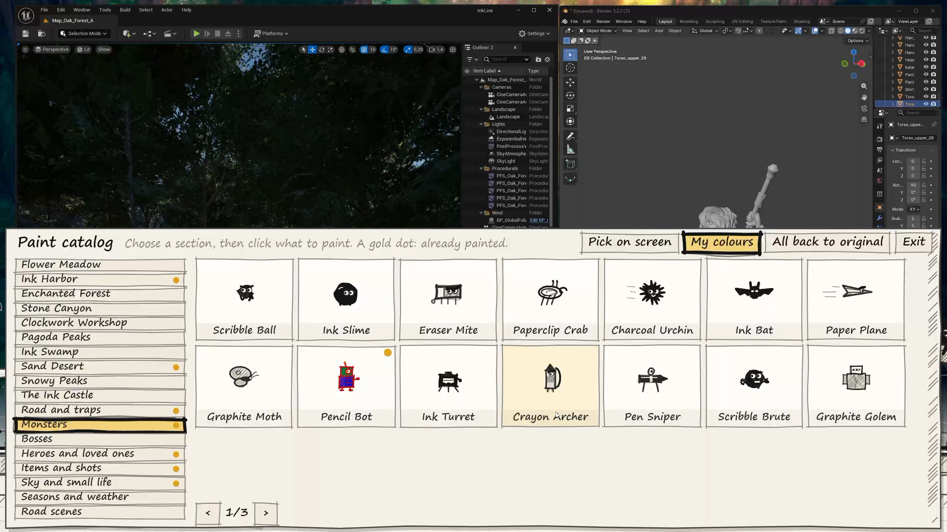
Task: Choose the Pencil Bot monster tile
Action: point(346,386)
